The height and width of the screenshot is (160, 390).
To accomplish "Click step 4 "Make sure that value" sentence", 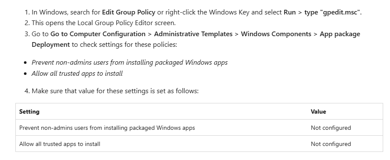I will (x=115, y=91).
